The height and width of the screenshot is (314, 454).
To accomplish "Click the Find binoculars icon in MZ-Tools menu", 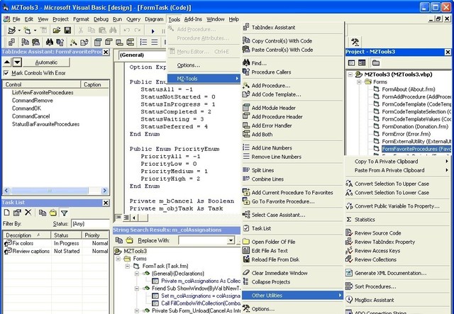I will tap(246, 63).
